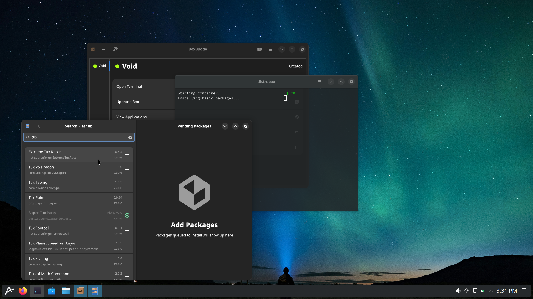This screenshot has height=299, width=533.
Task: Launch Firefox from taskbar
Action: [x=23, y=291]
